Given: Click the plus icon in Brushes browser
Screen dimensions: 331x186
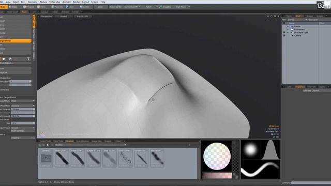Looking at the screenshot, I should click(x=52, y=145).
